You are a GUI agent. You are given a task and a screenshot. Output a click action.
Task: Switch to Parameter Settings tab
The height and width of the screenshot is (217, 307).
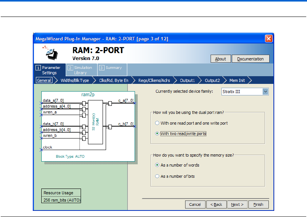coord(50,70)
